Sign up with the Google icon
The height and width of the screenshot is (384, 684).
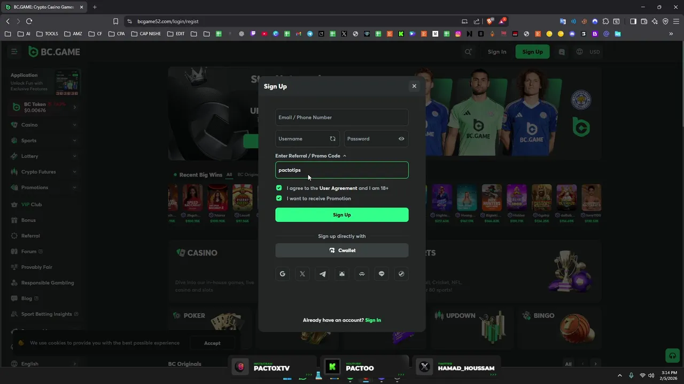tap(283, 274)
